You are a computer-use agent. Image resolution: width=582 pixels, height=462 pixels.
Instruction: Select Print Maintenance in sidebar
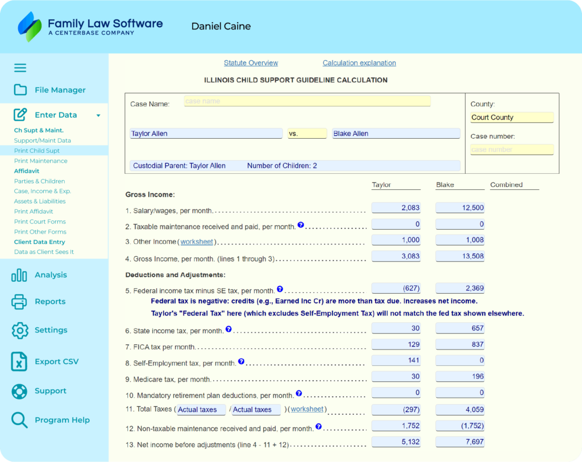point(40,161)
